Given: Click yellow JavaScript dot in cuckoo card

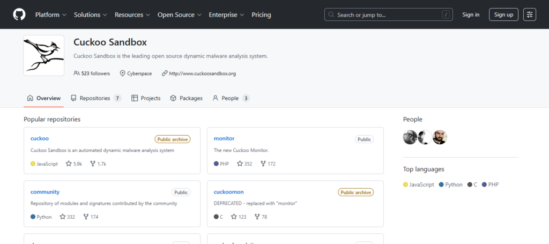Looking at the screenshot, I should coord(33,164).
